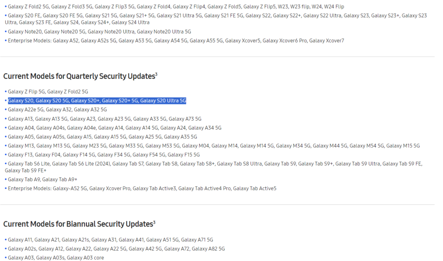The width and height of the screenshot is (443, 261).
Task: Click the line starting with Galaxy A22e 5G
Action: click(x=57, y=110)
